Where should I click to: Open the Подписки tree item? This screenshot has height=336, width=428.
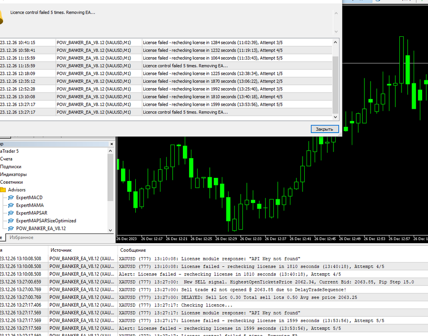pyautogui.click(x=11, y=167)
